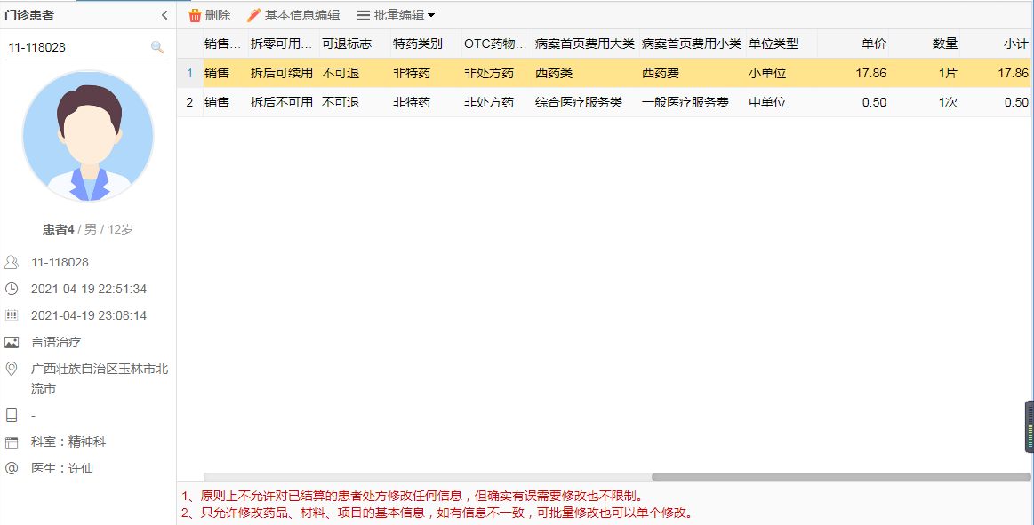The image size is (1034, 525).
Task: Click the dark vertical widget on the right edge
Action: 1030,427
